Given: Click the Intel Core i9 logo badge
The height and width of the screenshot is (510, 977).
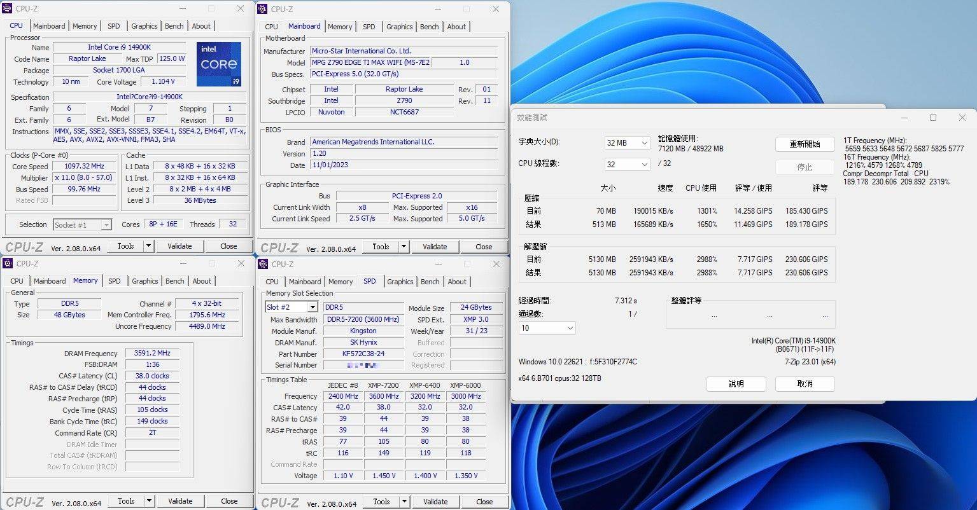Looking at the screenshot, I should point(219,64).
